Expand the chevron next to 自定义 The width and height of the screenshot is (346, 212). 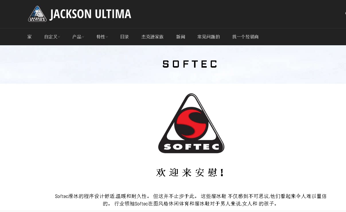pyautogui.click(x=59, y=37)
